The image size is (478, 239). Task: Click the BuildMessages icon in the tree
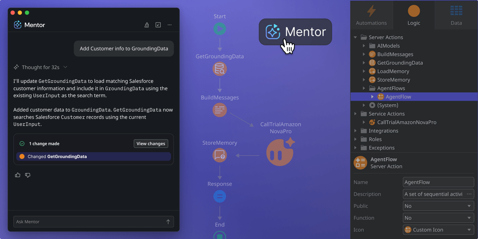pyautogui.click(x=372, y=54)
